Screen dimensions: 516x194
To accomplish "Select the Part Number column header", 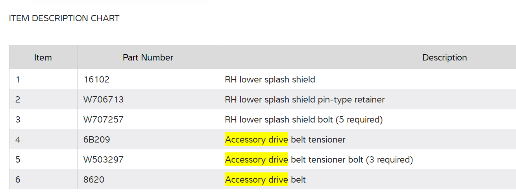I will (x=148, y=57).
